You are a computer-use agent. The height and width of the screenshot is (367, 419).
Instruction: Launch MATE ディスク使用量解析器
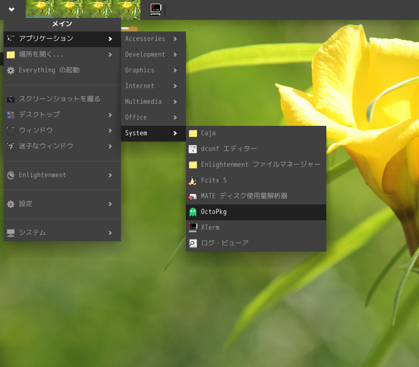244,196
